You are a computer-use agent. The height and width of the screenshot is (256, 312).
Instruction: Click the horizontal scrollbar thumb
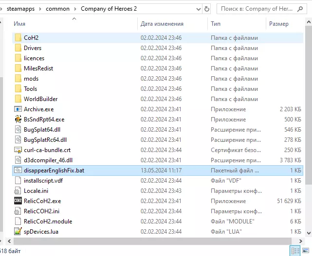click(152, 241)
